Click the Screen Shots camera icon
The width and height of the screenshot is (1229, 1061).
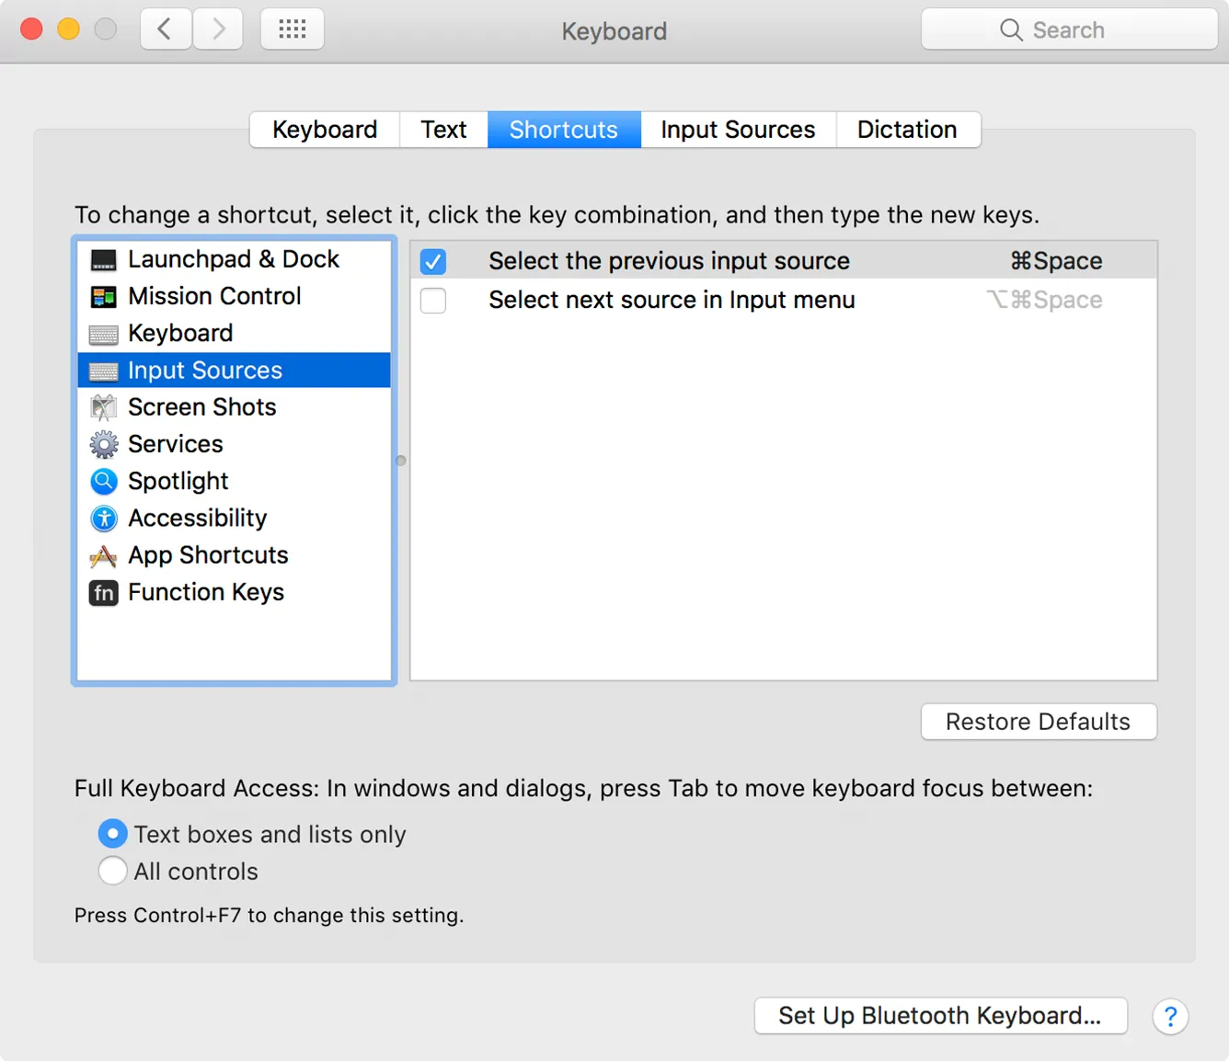click(x=103, y=407)
